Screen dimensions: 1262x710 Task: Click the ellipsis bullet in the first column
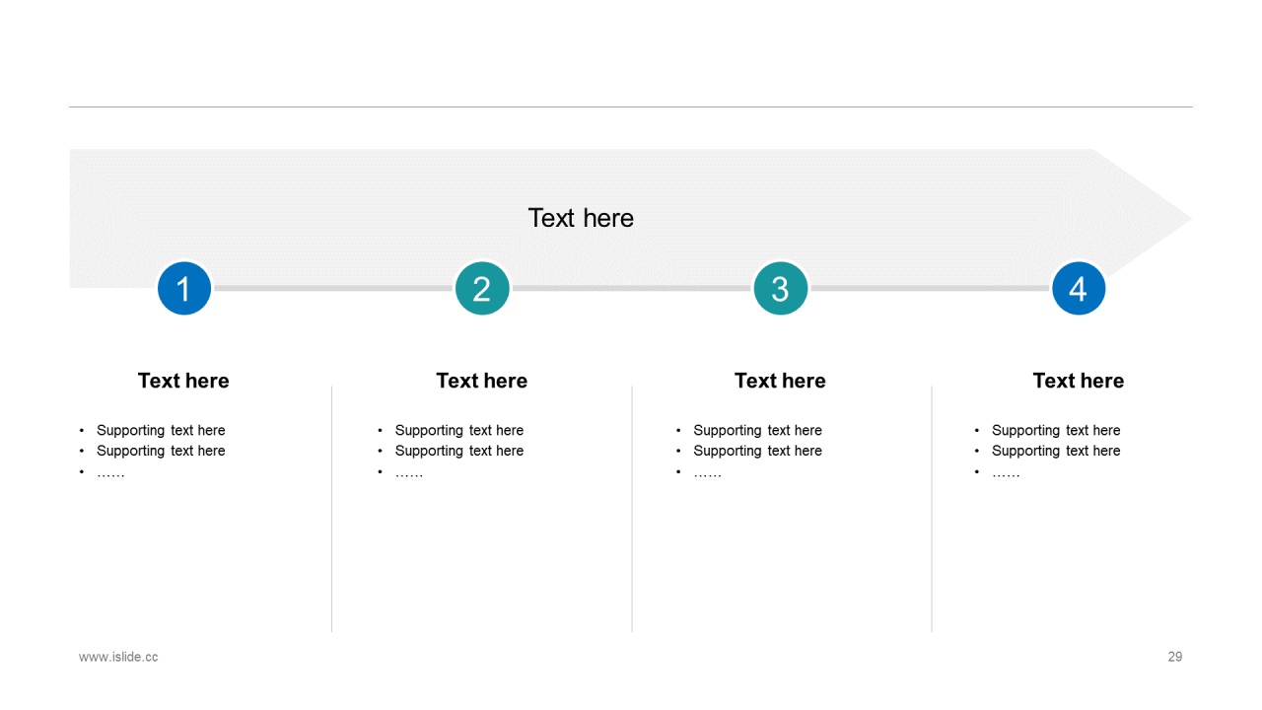point(110,473)
